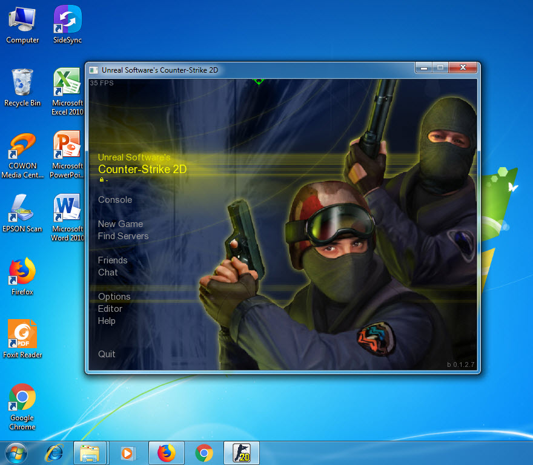The image size is (533, 465).
Task: Open Find Servers in game menu
Action: point(123,236)
